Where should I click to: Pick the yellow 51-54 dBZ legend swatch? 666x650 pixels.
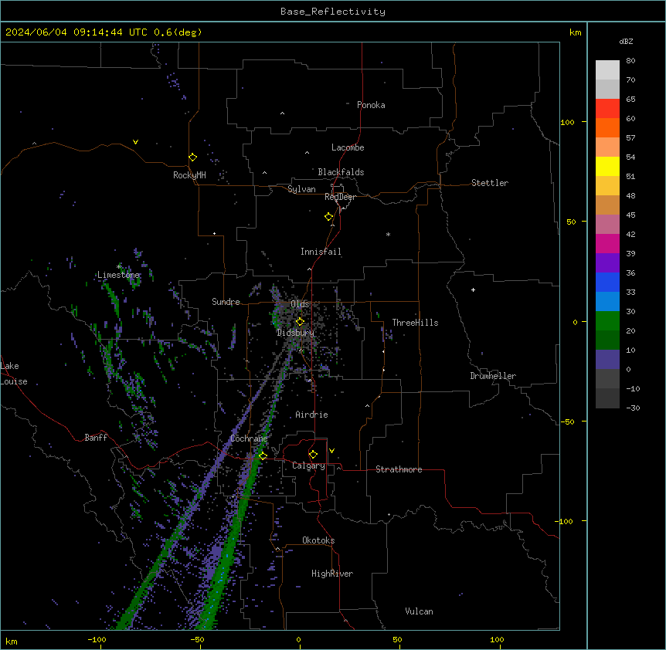[x=607, y=166]
